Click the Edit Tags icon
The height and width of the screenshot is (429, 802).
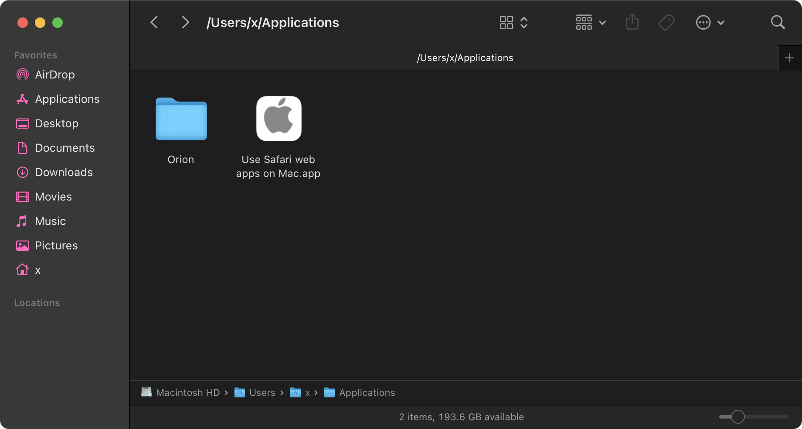pos(666,22)
